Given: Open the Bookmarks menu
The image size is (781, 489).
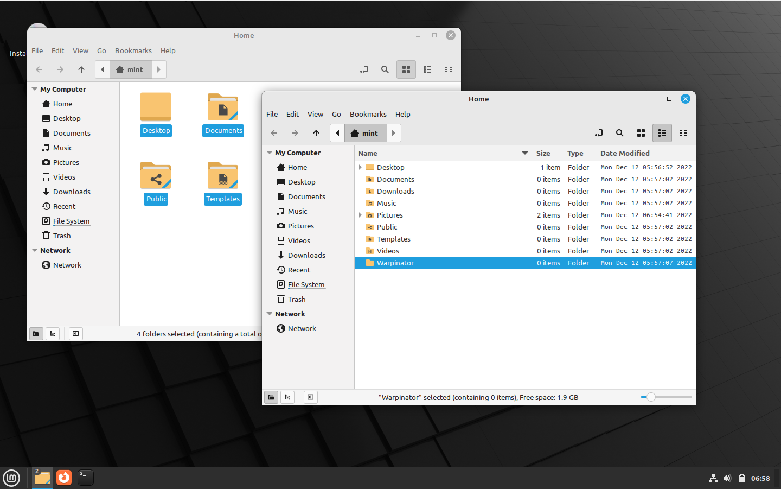Looking at the screenshot, I should pos(368,114).
